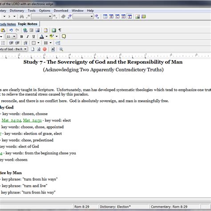Image resolution: width=211 pixels, height=211 pixels.
Task: Redo the last undone edit
Action: pyautogui.click(x=17, y=30)
